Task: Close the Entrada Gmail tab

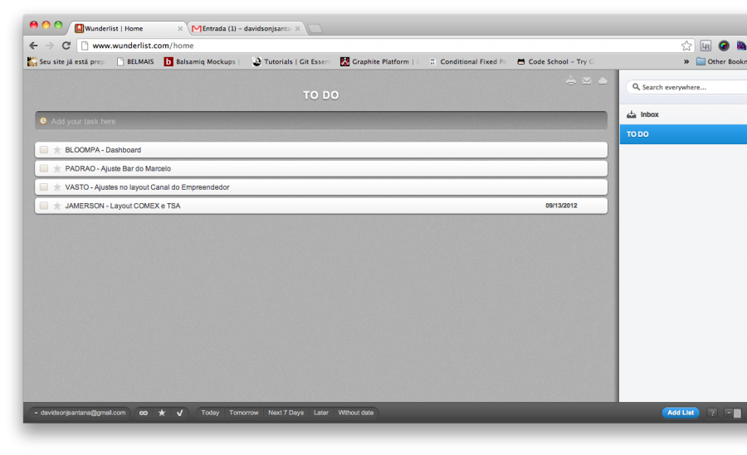Action: (297, 28)
